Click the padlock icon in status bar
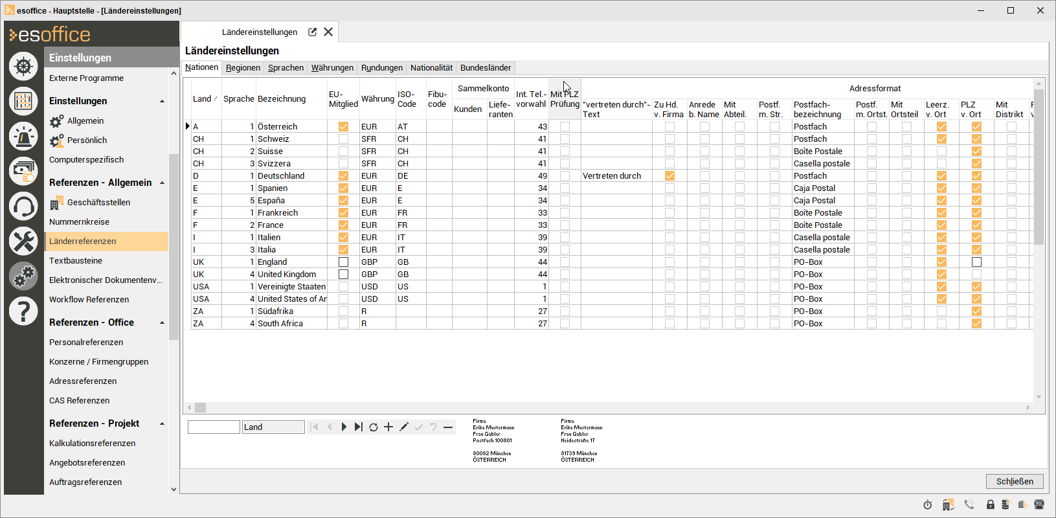Screen dimensions: 1056x518 tap(991, 504)
